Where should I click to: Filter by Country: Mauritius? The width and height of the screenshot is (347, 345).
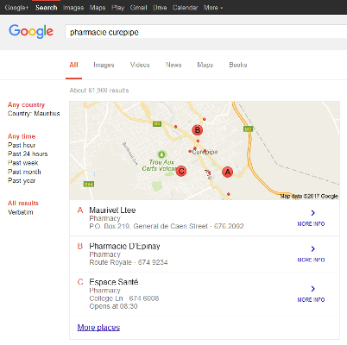point(34,114)
